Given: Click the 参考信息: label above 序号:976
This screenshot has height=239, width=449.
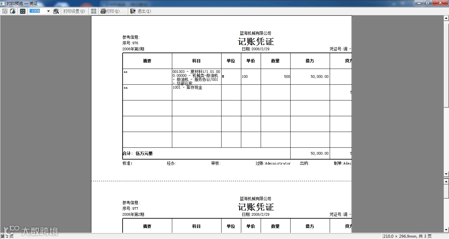Looking at the screenshot, I should click(x=131, y=37).
